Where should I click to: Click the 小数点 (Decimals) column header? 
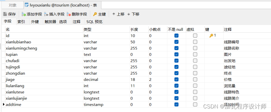[x=158, y=30]
